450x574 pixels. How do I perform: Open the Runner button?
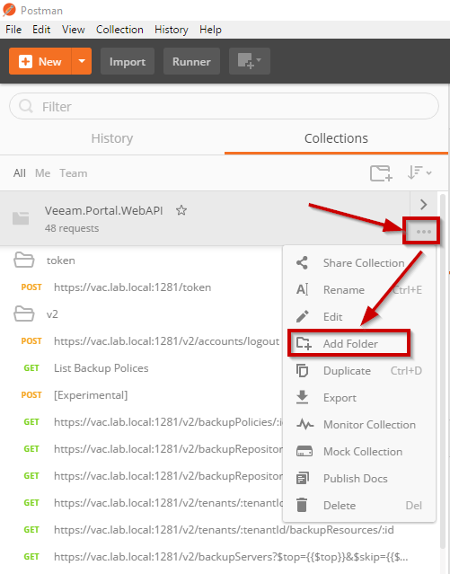[x=191, y=61]
